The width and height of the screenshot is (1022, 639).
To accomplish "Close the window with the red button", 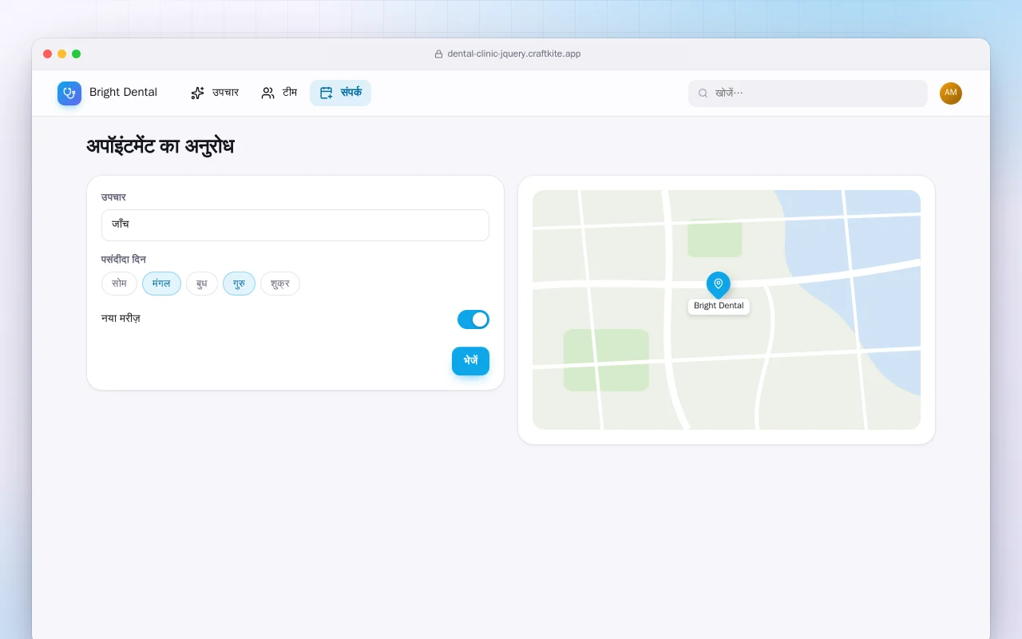I will pyautogui.click(x=48, y=54).
